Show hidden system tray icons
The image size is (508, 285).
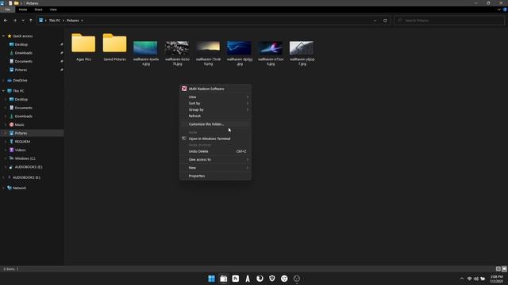[462, 279]
